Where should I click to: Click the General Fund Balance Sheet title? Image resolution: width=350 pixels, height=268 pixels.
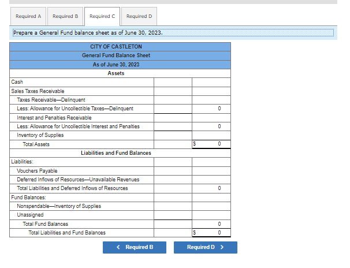116,55
